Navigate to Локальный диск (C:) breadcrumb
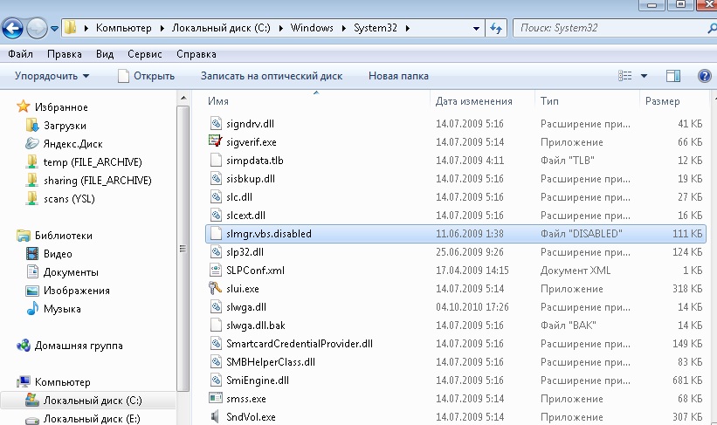The height and width of the screenshot is (425, 717). point(221,28)
